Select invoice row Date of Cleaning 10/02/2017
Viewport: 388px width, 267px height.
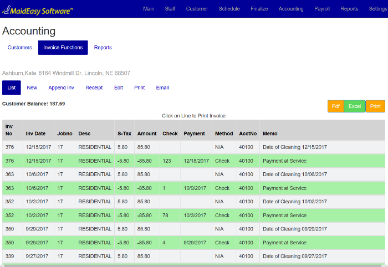coord(194,202)
